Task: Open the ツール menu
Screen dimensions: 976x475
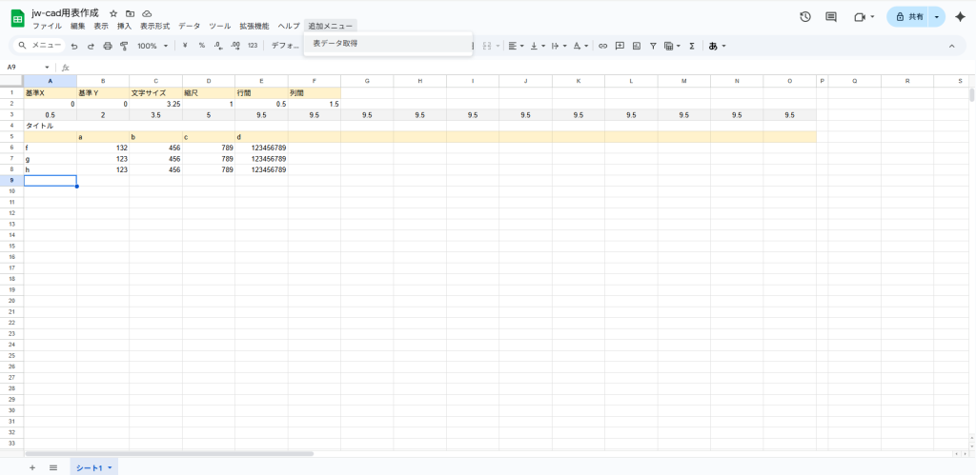Action: (x=220, y=26)
